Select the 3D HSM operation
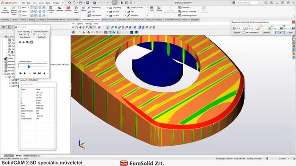 [114, 15]
